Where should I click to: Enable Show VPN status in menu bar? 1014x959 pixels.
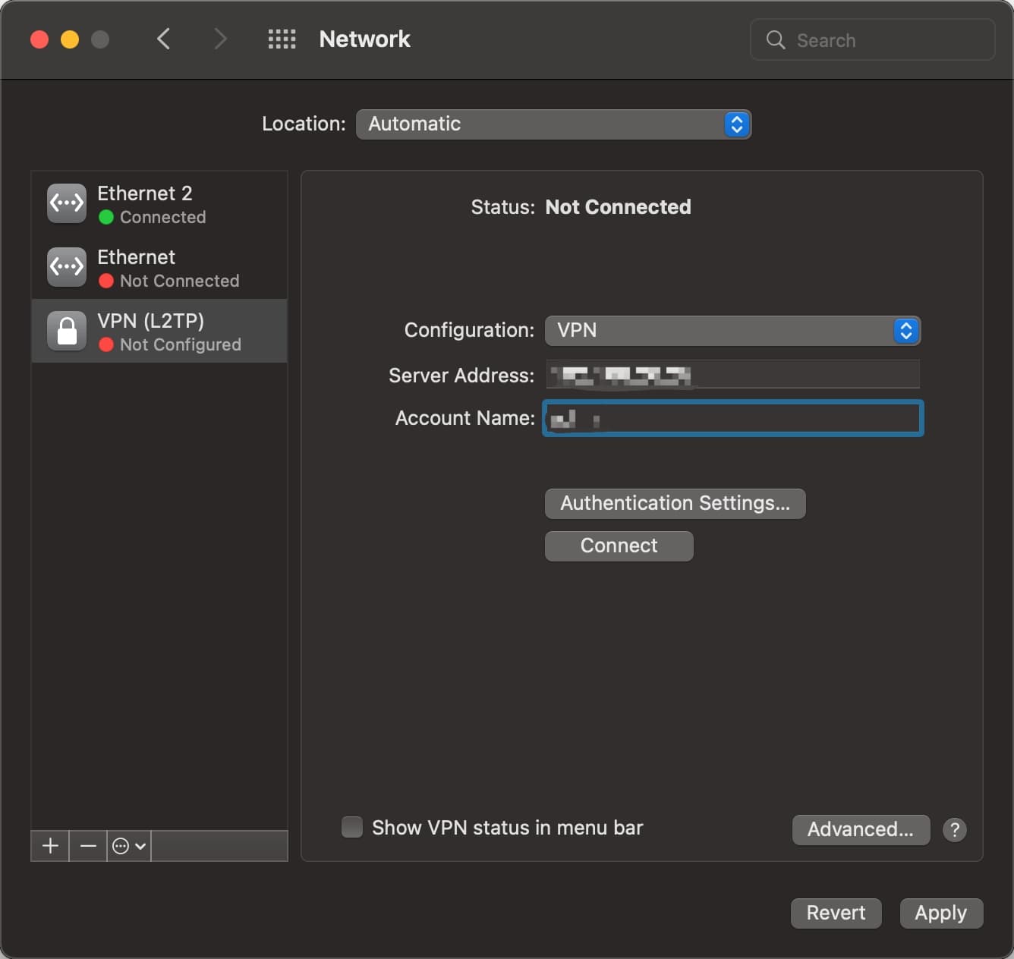352,827
